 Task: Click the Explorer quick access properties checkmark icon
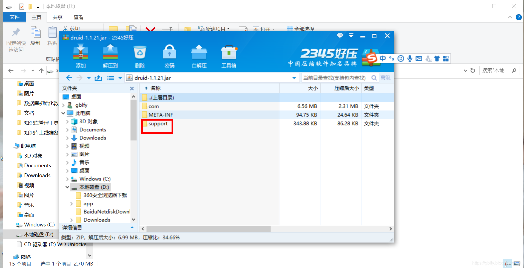(x=22, y=6)
